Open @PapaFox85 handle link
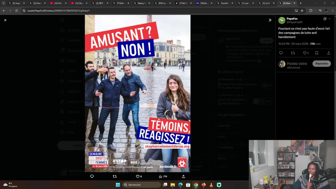 click(295, 22)
